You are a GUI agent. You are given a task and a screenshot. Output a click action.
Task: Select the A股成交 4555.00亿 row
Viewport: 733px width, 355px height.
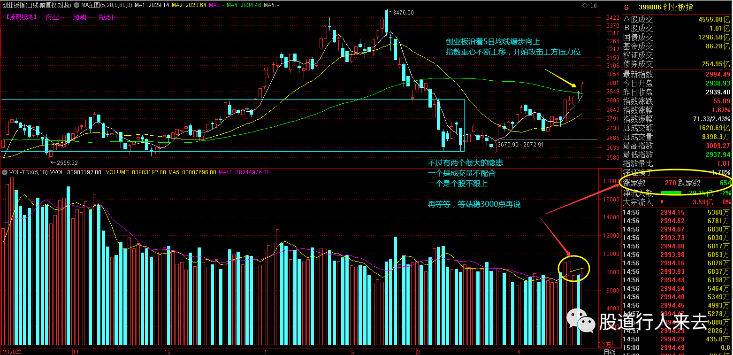pos(677,20)
